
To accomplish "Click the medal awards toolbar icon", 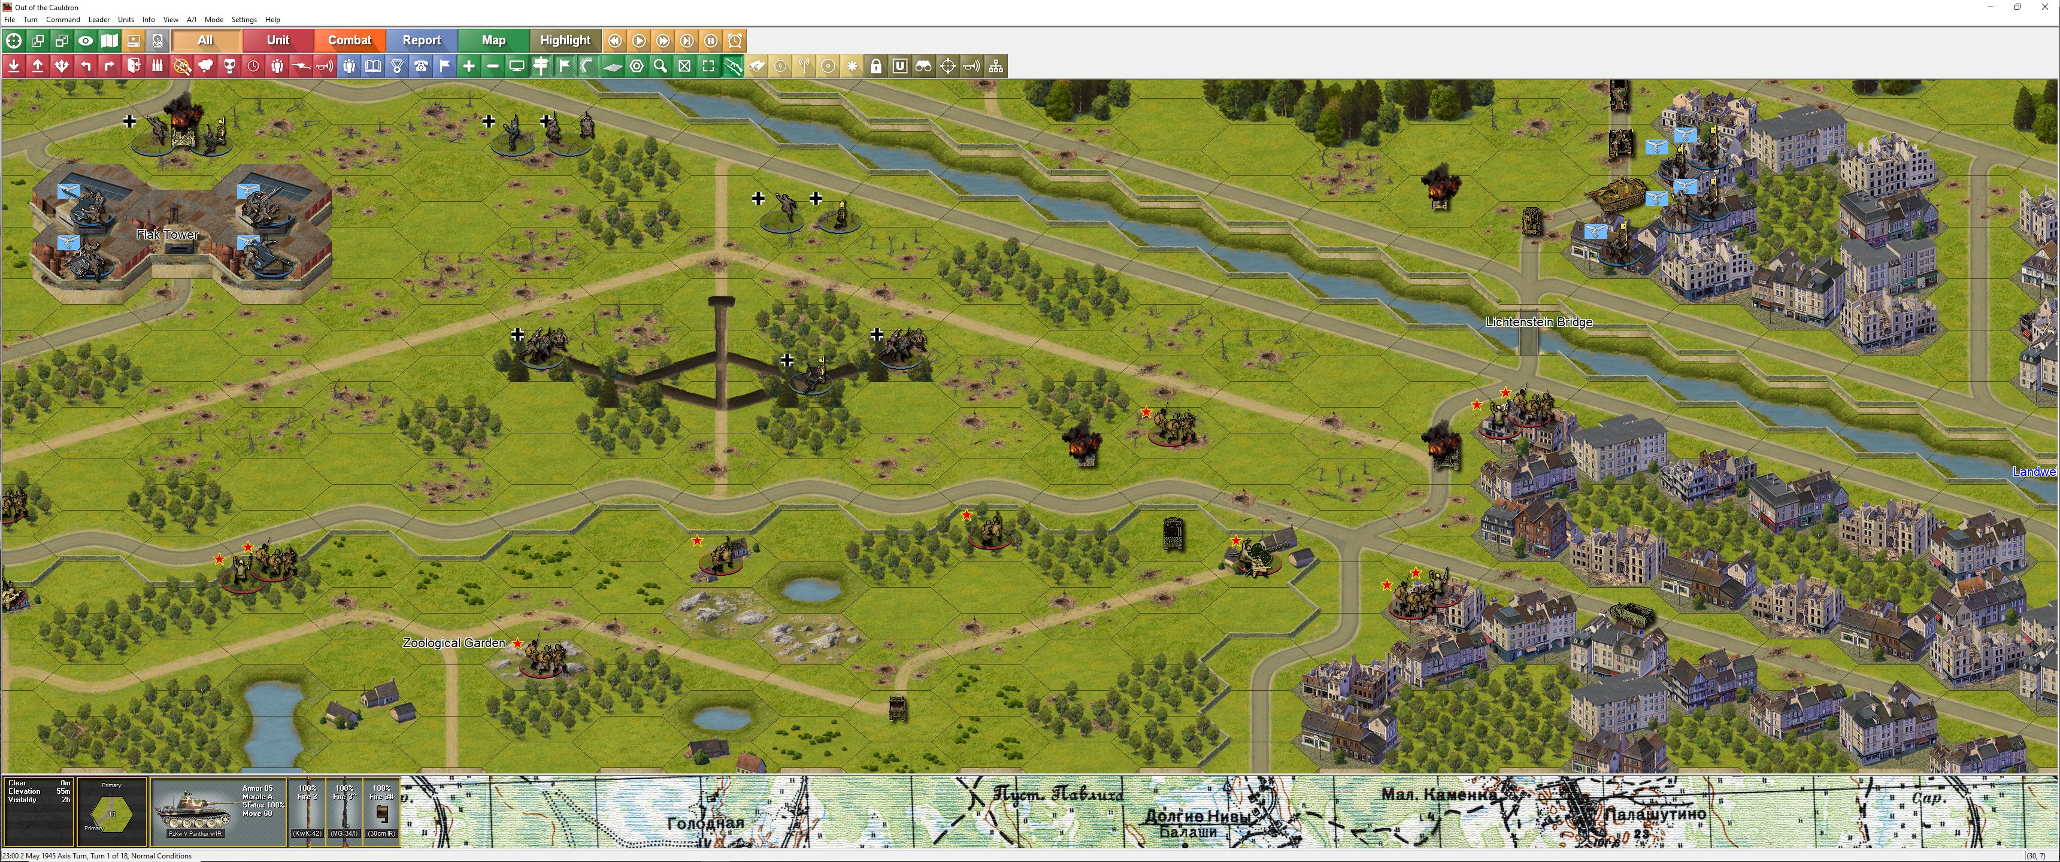I will [398, 66].
